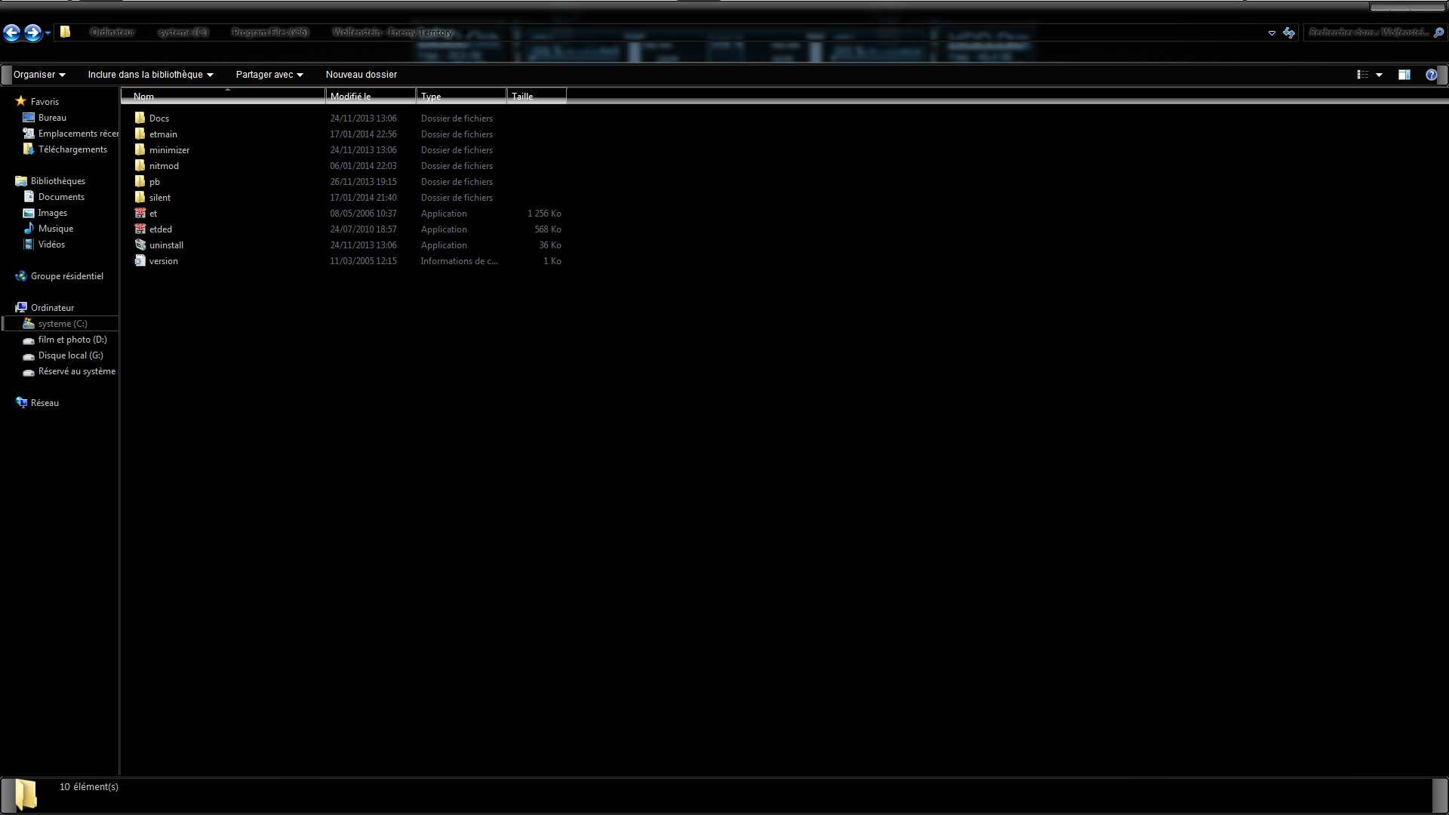
Task: Click the music note icon beside Musique
Action: 29,228
